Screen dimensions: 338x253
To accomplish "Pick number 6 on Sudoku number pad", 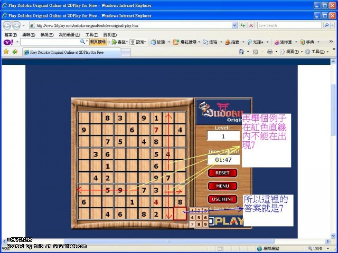I will click(205, 218).
